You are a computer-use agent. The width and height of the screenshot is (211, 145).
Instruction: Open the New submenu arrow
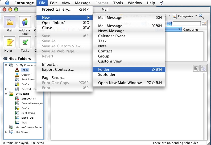click(x=88, y=18)
